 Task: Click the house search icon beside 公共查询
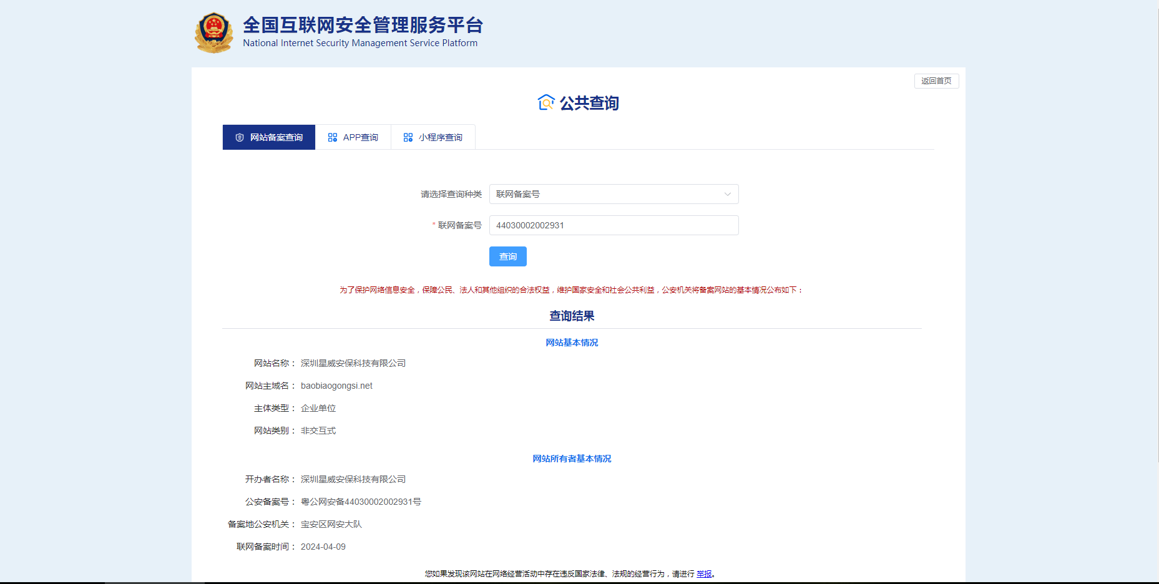pos(546,102)
